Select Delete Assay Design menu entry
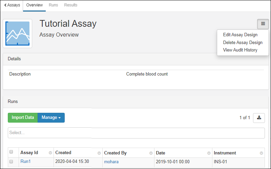This screenshot has height=169, width=271. point(243,42)
